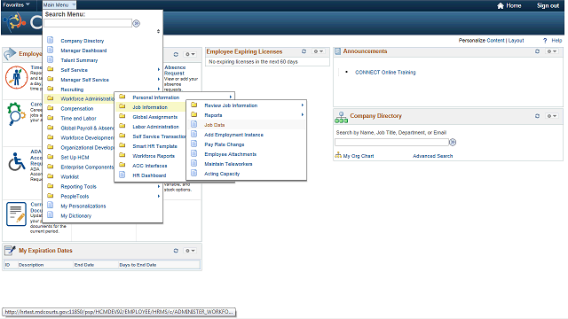Refresh the Employee self service pagelet
This screenshot has width=568, height=319.
click(x=176, y=54)
